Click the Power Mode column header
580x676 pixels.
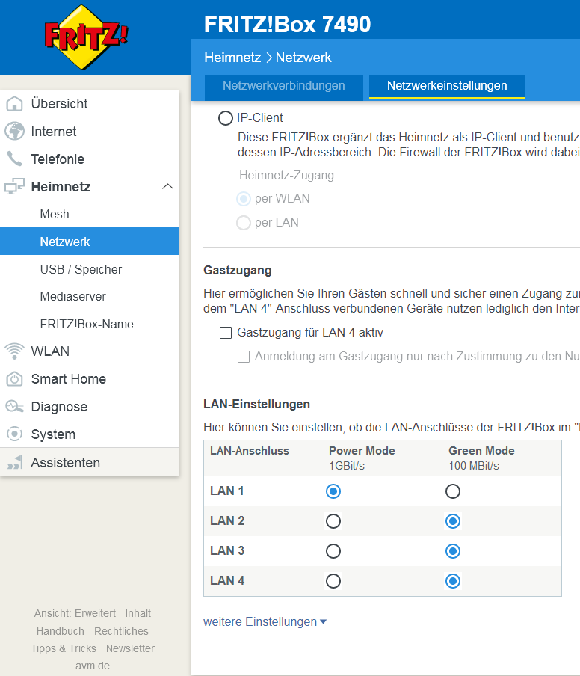362,451
